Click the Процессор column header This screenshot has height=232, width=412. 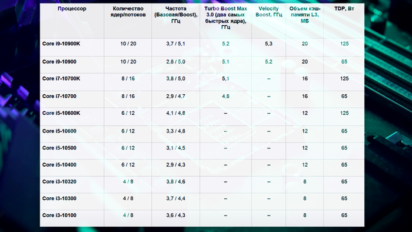pyautogui.click(x=72, y=9)
